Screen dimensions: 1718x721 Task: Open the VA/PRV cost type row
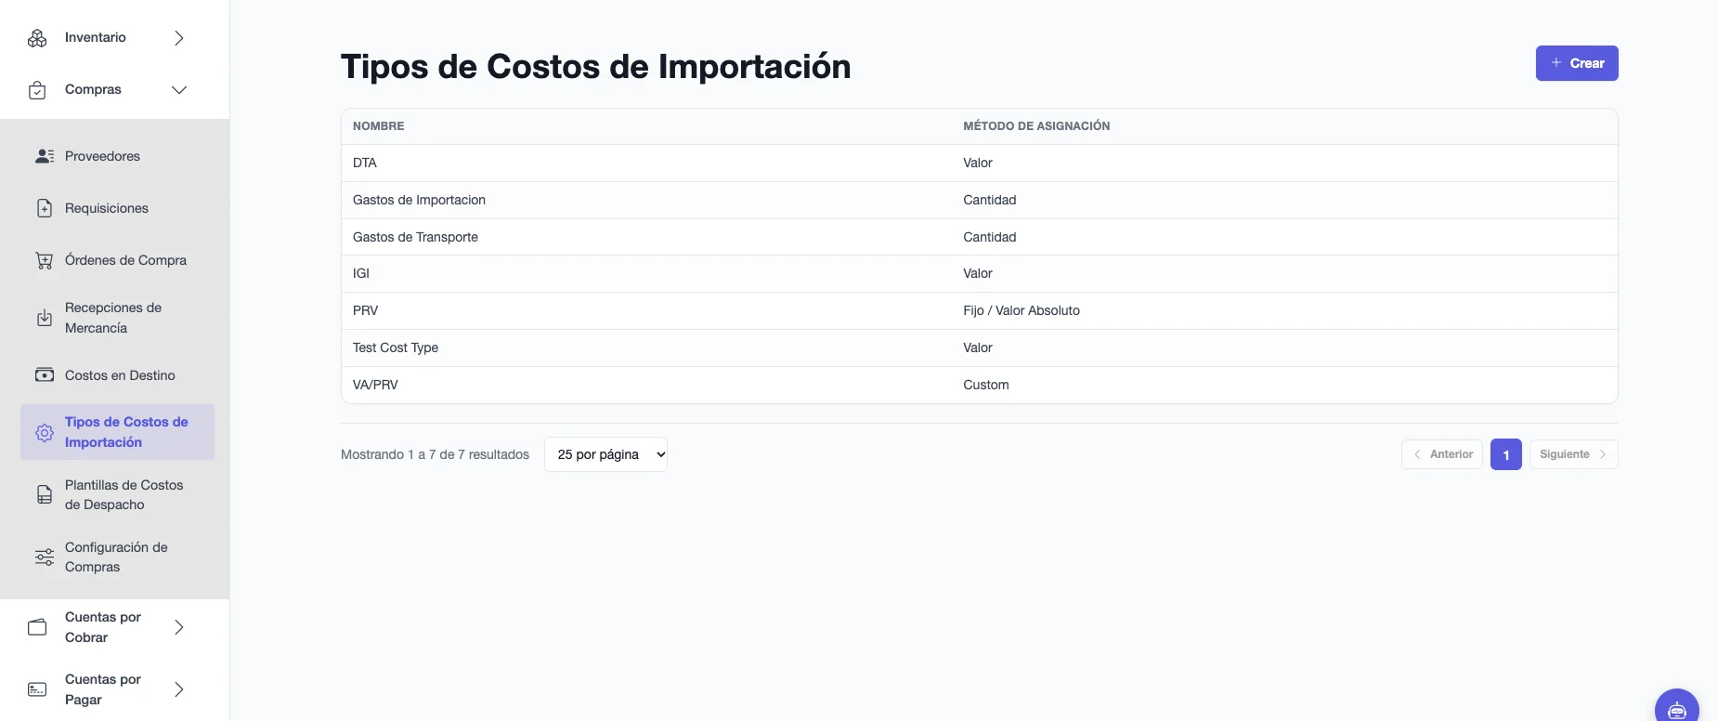point(980,385)
